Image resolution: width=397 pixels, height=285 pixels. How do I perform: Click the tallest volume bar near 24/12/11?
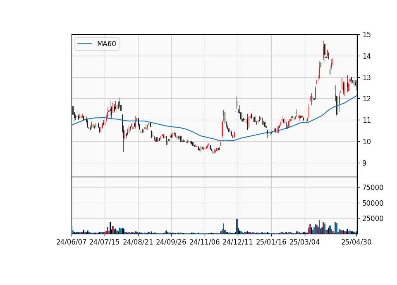click(237, 226)
